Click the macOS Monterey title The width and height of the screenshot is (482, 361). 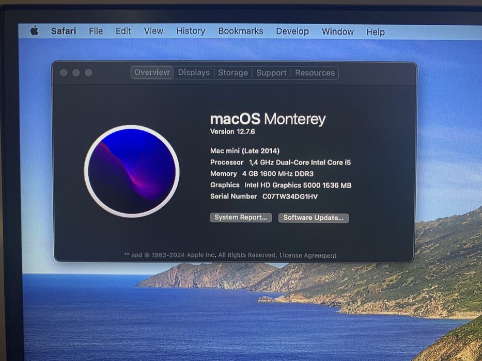tap(268, 119)
